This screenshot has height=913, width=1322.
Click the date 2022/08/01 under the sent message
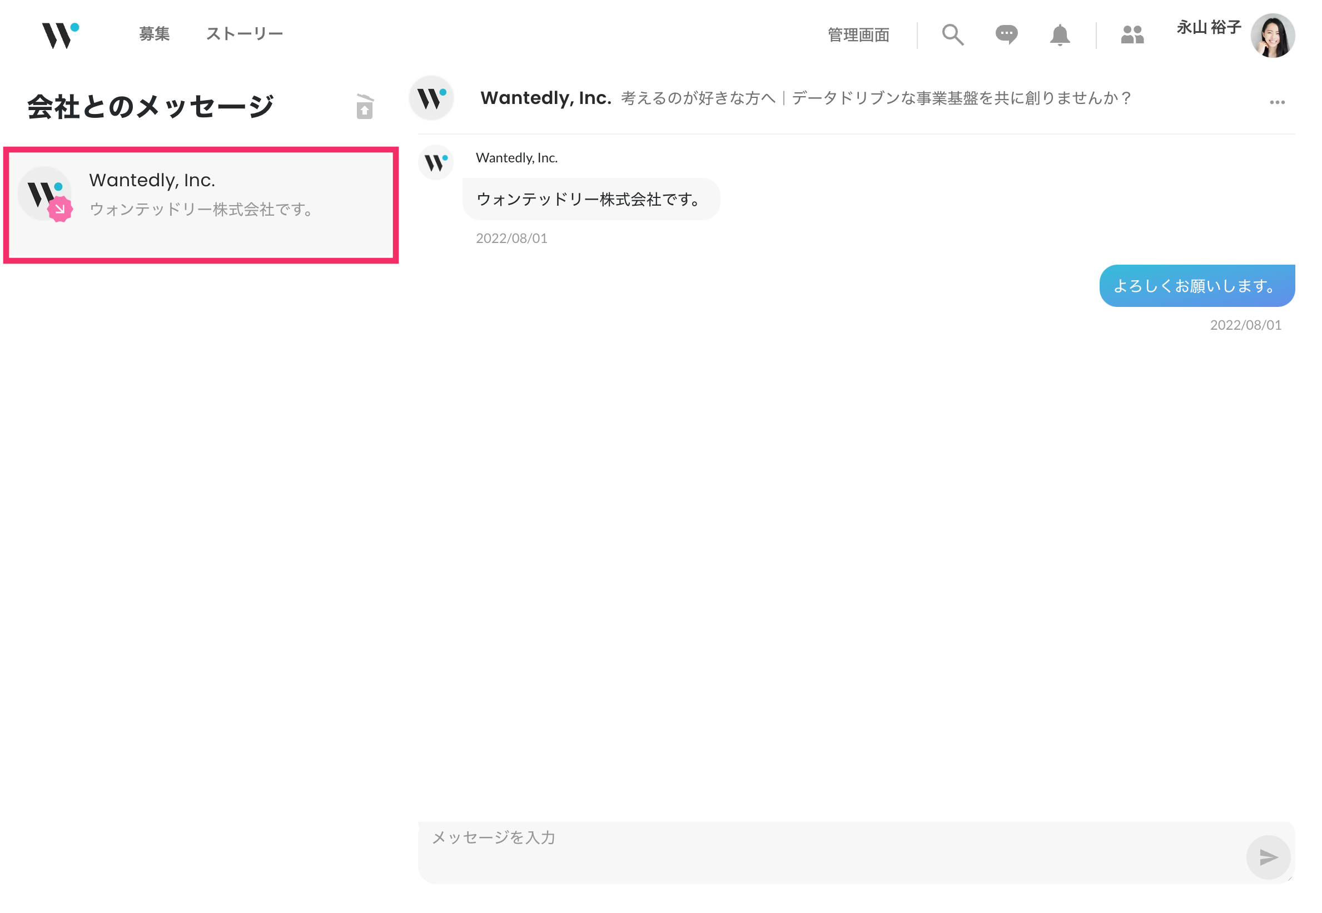click(1245, 325)
